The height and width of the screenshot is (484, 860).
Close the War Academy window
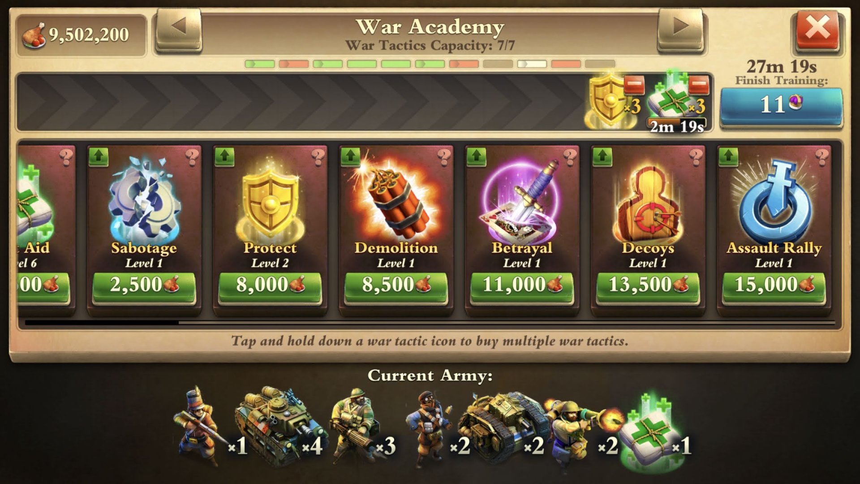point(817,30)
